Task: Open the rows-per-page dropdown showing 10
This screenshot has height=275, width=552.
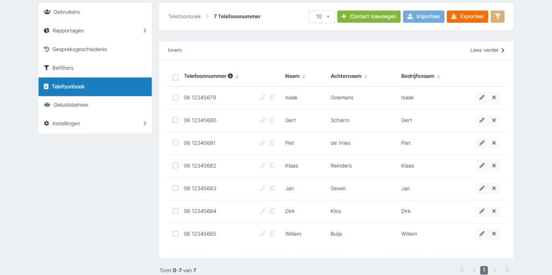Action: [x=322, y=17]
